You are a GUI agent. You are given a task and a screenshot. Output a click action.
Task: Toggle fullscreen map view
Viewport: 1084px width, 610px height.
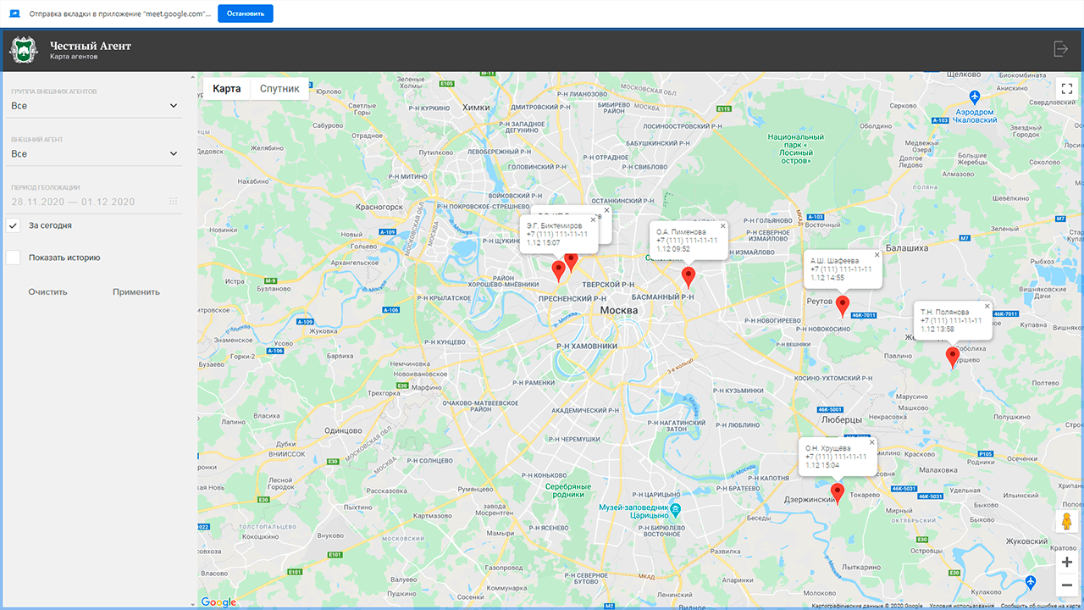[1067, 88]
